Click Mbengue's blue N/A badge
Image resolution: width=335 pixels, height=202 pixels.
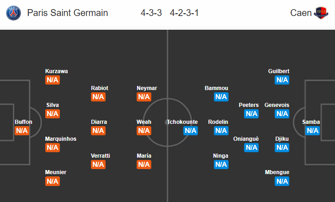[282, 181]
